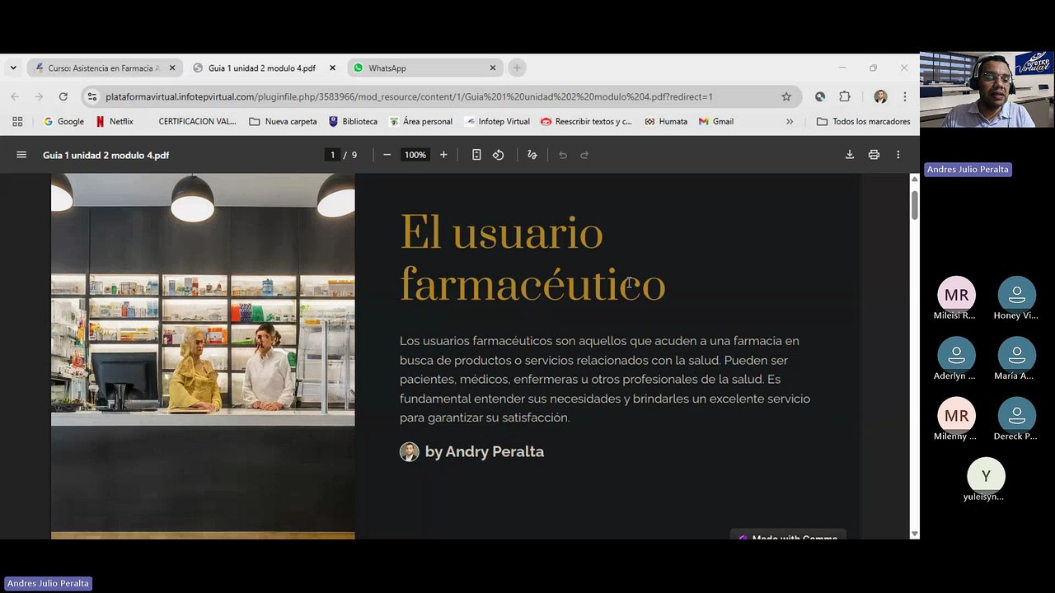Open the Chrome profile avatar
Screen dimensions: 1055x593
pos(880,96)
